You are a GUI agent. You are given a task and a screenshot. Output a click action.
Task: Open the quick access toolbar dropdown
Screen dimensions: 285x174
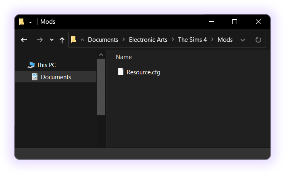point(30,22)
